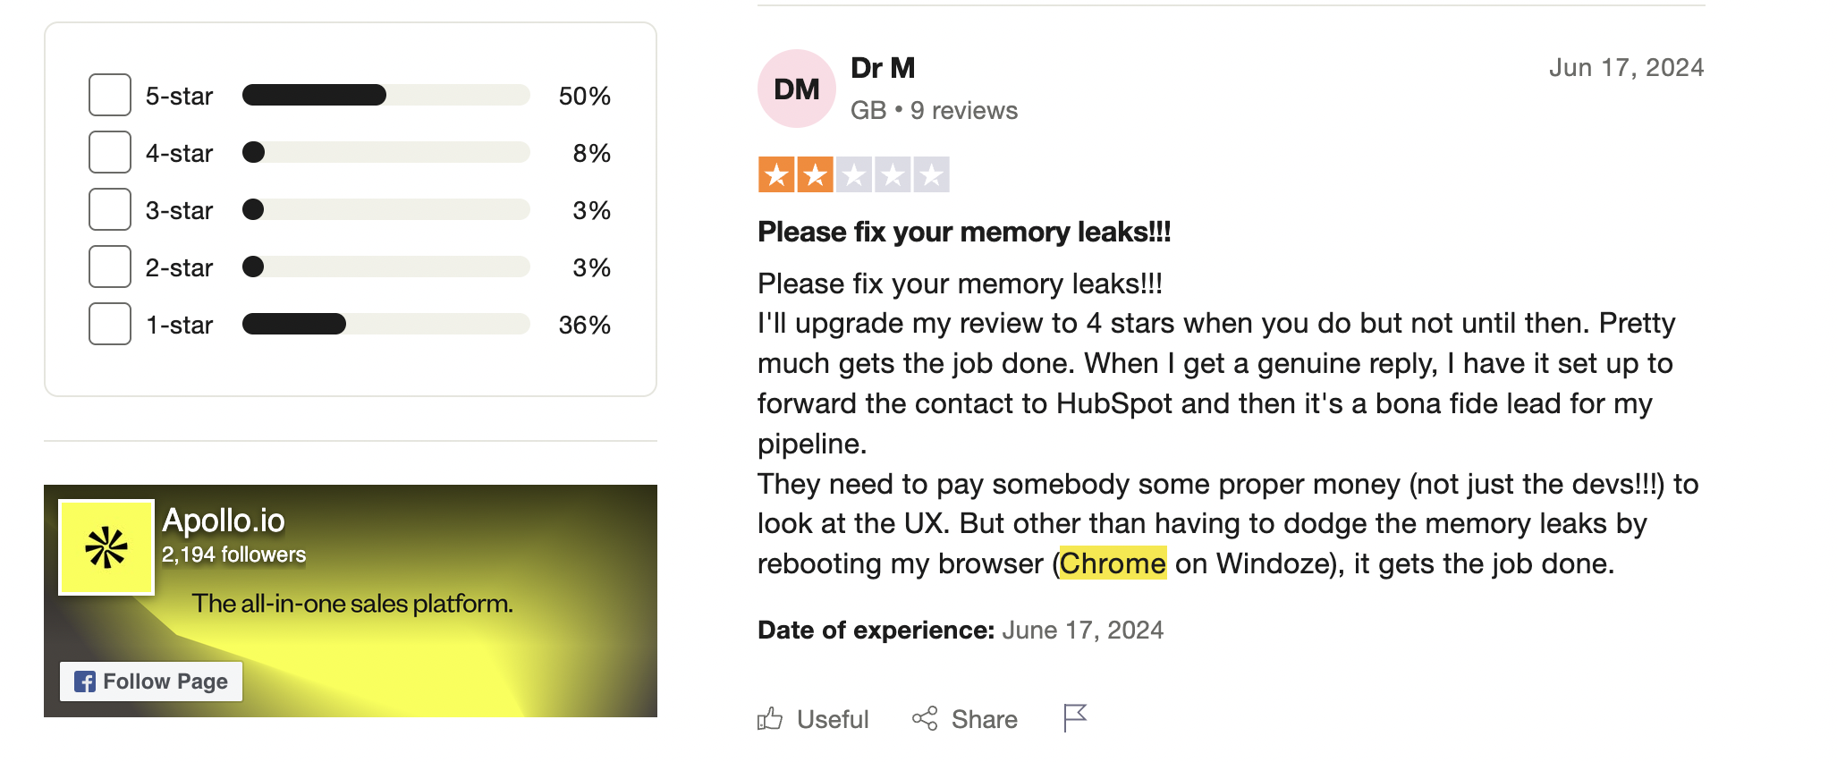Click the Follow Page button

[x=151, y=682]
